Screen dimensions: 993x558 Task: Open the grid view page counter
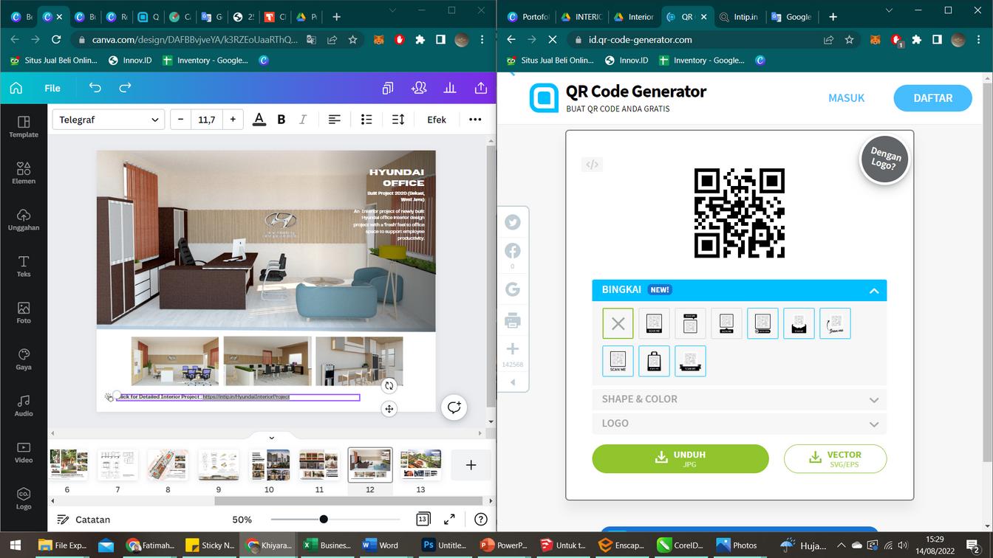click(423, 520)
